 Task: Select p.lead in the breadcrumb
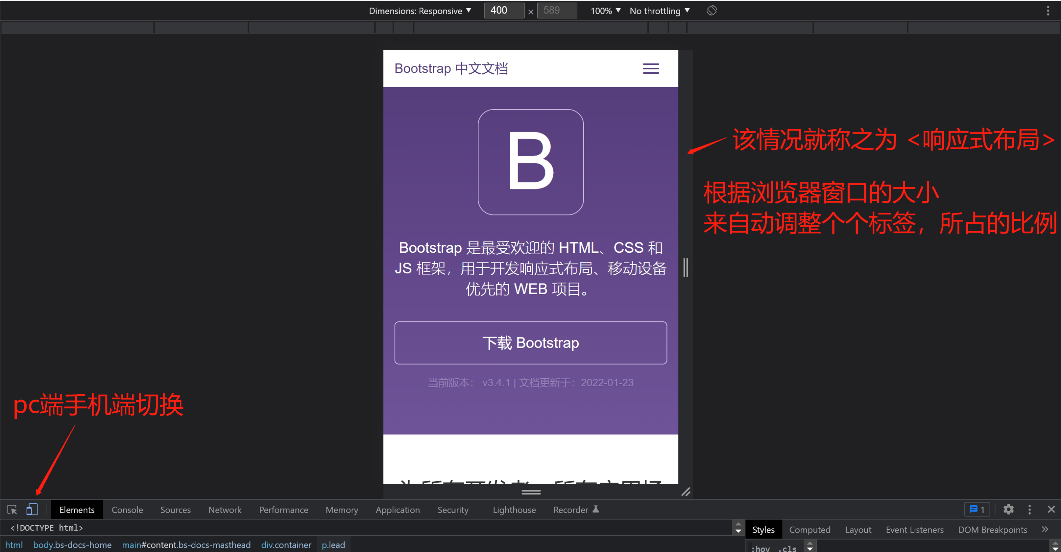click(x=333, y=545)
